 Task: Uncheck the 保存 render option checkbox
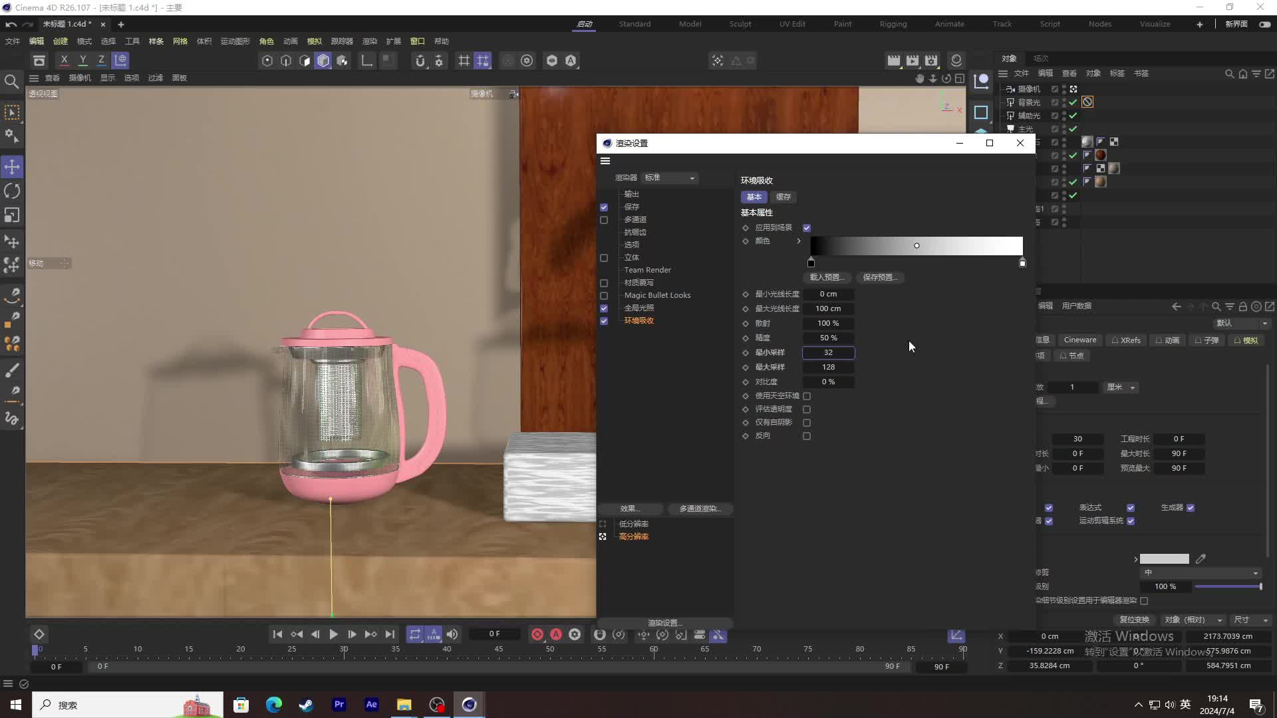tap(604, 207)
